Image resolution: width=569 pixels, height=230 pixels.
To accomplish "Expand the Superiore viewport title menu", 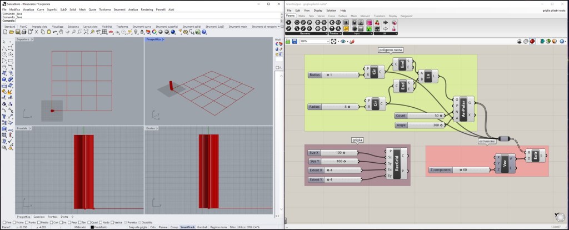I will click(32, 39).
